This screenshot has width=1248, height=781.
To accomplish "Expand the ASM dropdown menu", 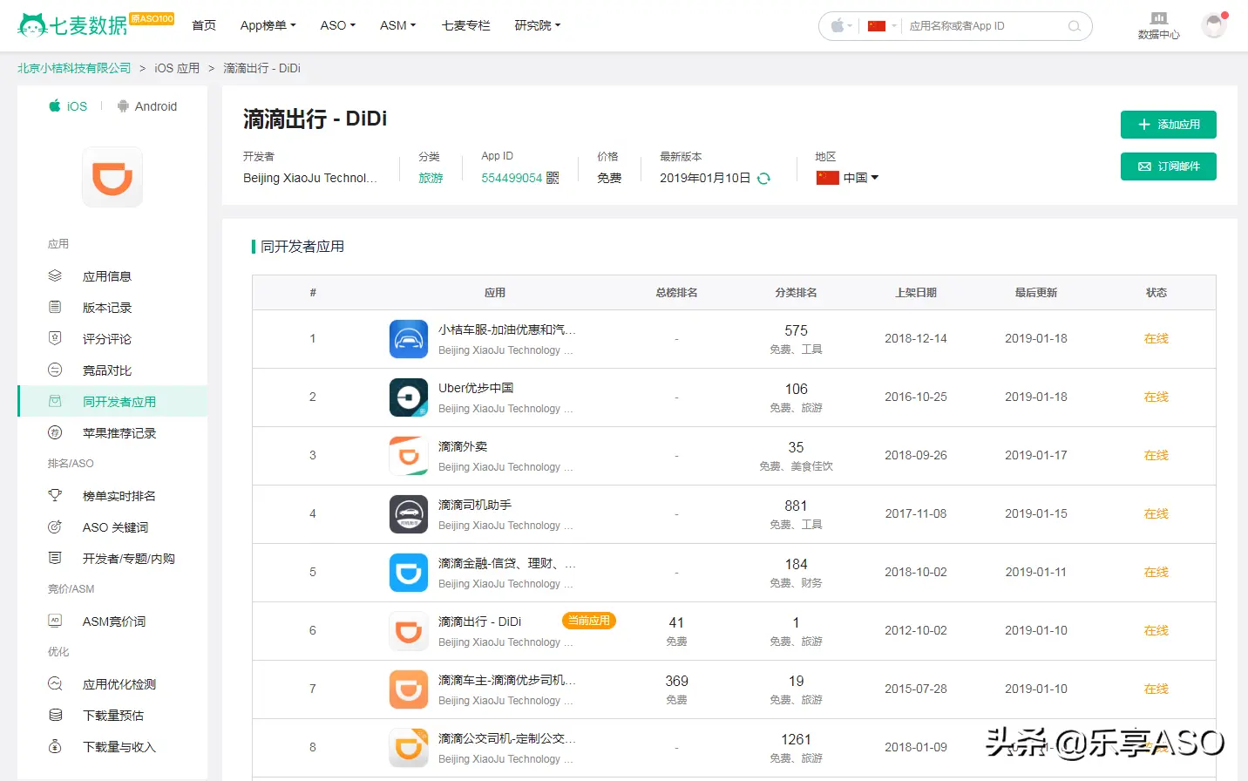I will pos(398,25).
